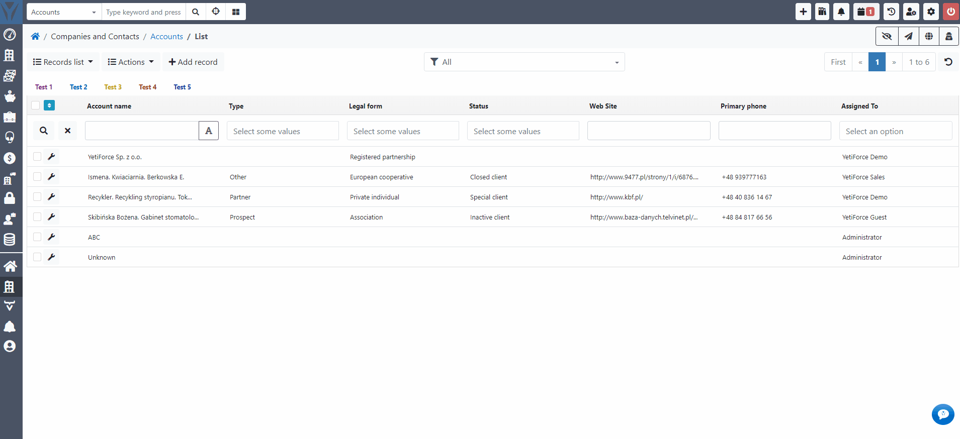960x439 pixels.
Task: Check the Ismena Kwiaciarnia row checkbox
Action: [x=37, y=177]
